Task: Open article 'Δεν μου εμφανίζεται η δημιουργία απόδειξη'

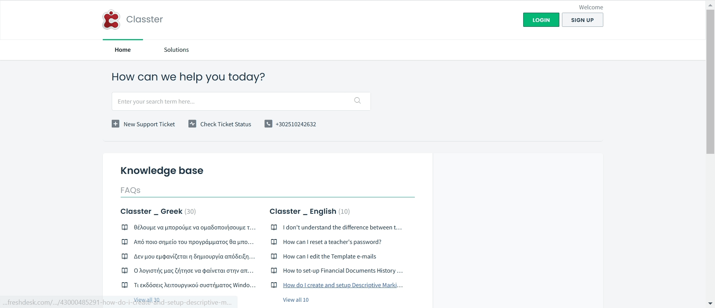Action: 194,256
